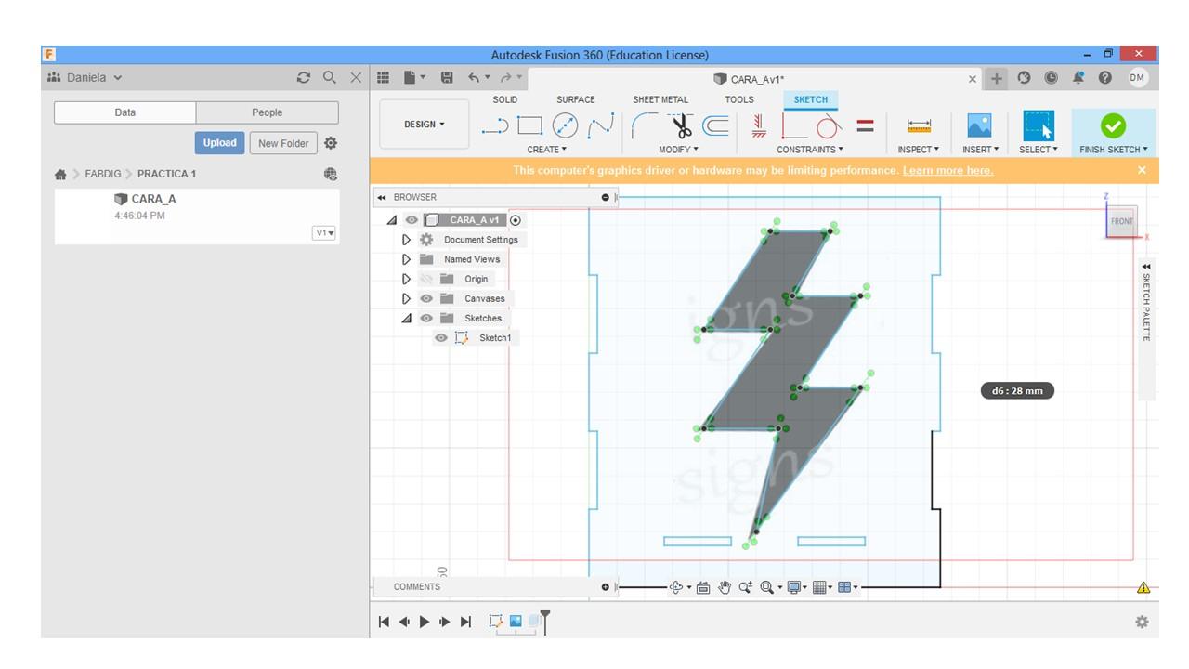The width and height of the screenshot is (1189, 669).
Task: Select the Pan hand tool
Action: [x=725, y=587]
